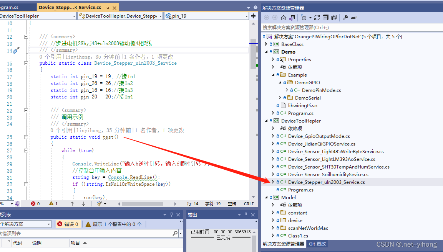The height and width of the screenshot is (252, 443).
Task: Run code cleanup broom icon
Action: coord(100,204)
